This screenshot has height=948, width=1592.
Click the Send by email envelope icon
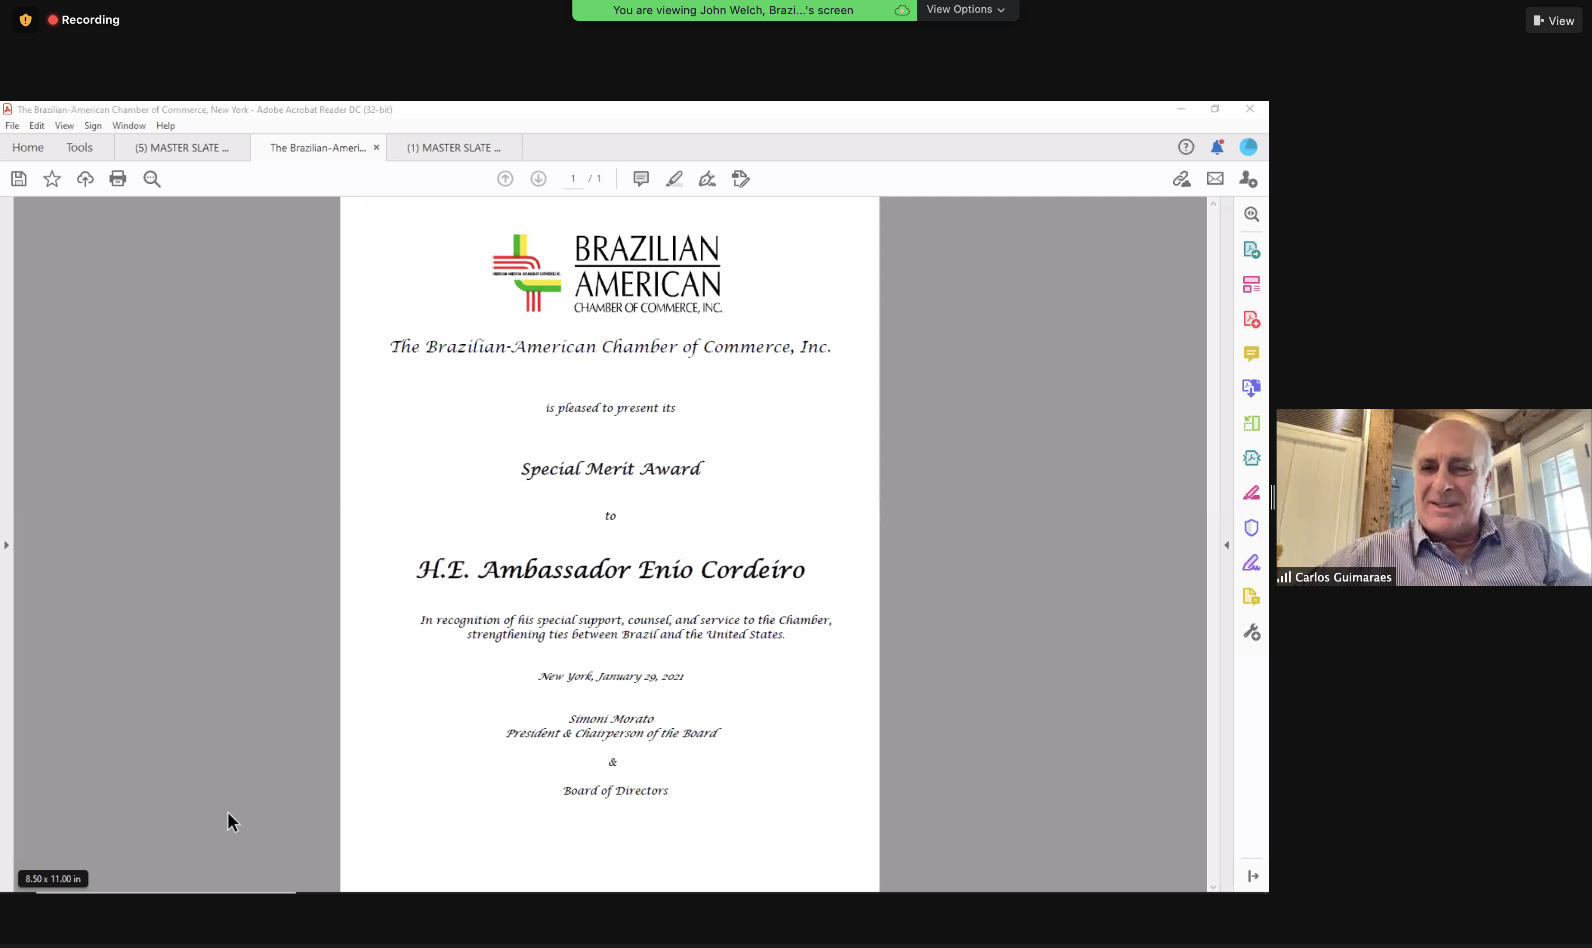coord(1215,179)
